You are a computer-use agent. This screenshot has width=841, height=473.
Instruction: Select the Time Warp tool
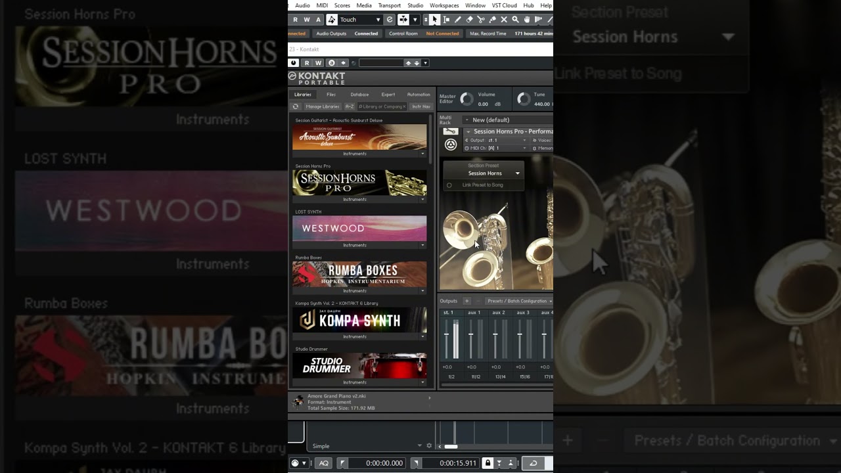pyautogui.click(x=539, y=20)
